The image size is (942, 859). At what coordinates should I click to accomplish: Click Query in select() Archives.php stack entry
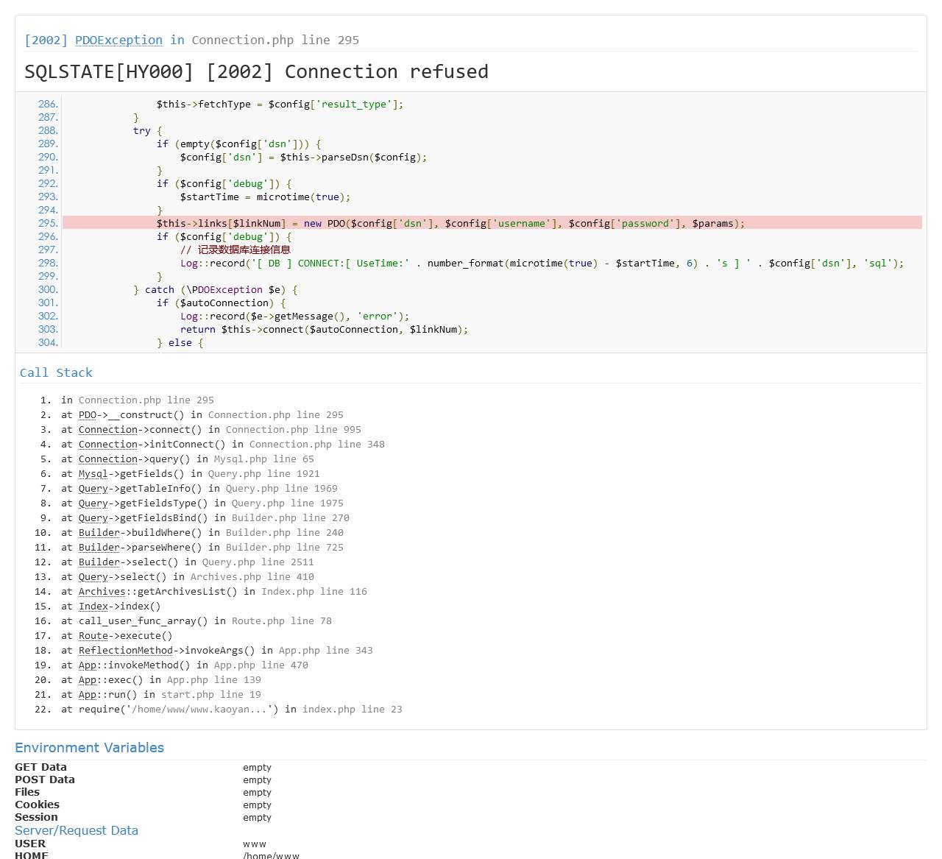point(93,577)
